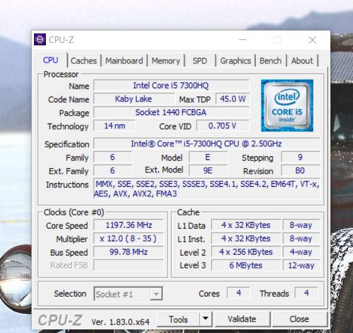Click the L1 Data size '4 x 32 KBytes'

(x=246, y=225)
